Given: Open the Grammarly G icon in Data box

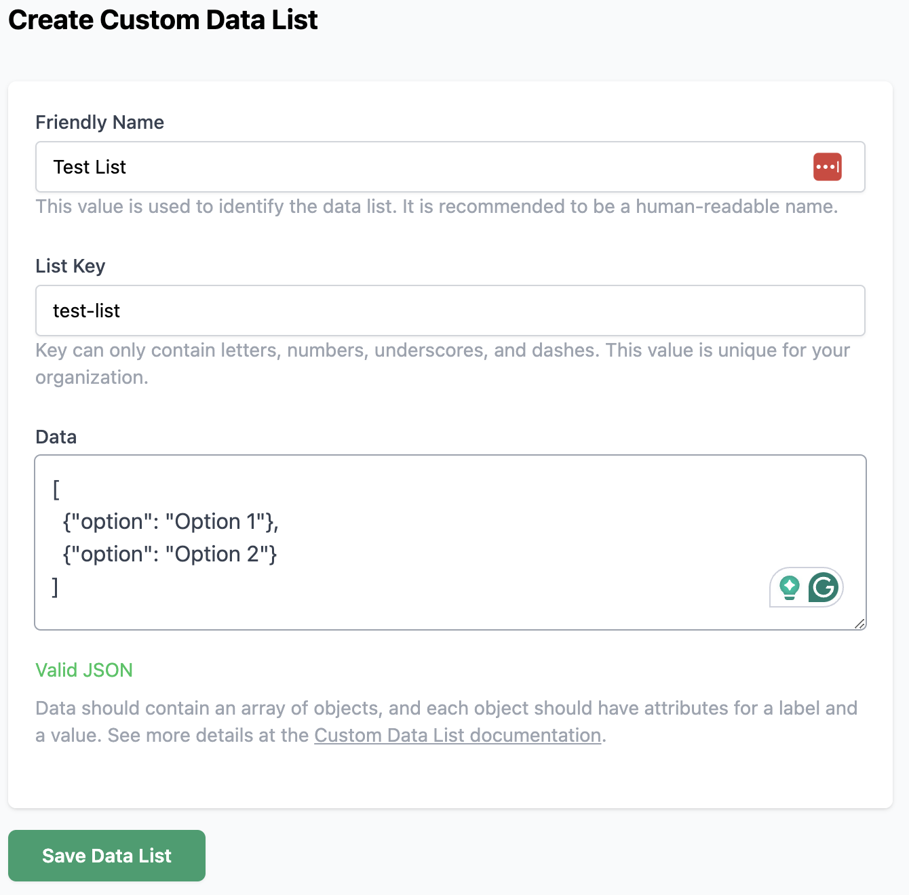Looking at the screenshot, I should click(824, 587).
